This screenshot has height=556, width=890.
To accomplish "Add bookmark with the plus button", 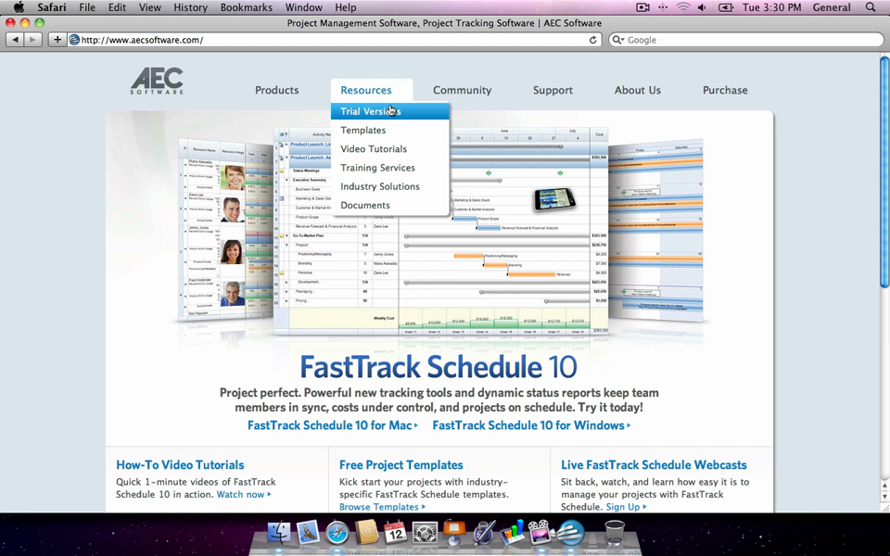I will tap(57, 40).
